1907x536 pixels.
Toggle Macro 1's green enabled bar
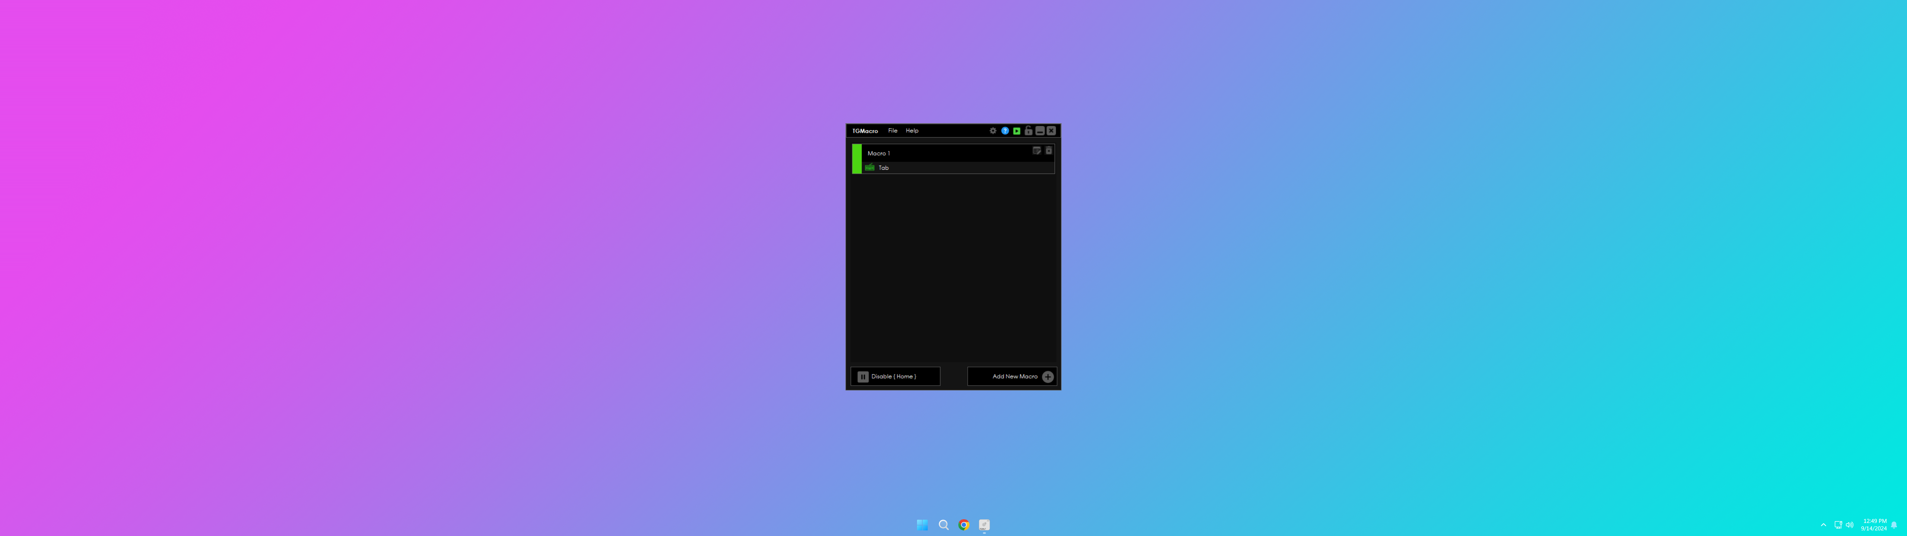click(x=857, y=159)
